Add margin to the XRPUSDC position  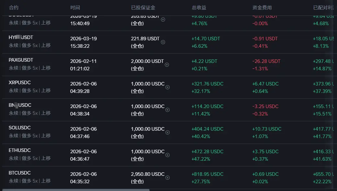pyautogui.click(x=168, y=87)
